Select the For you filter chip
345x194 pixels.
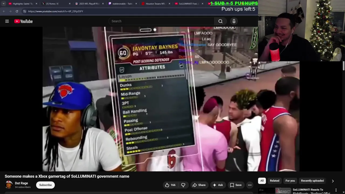[x=290, y=181]
